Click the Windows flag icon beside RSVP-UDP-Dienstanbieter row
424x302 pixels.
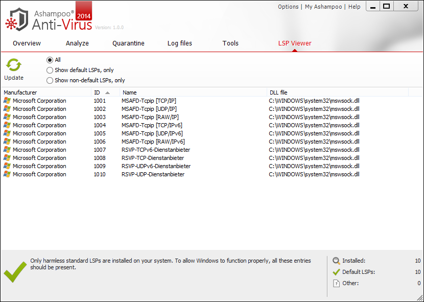click(x=7, y=174)
